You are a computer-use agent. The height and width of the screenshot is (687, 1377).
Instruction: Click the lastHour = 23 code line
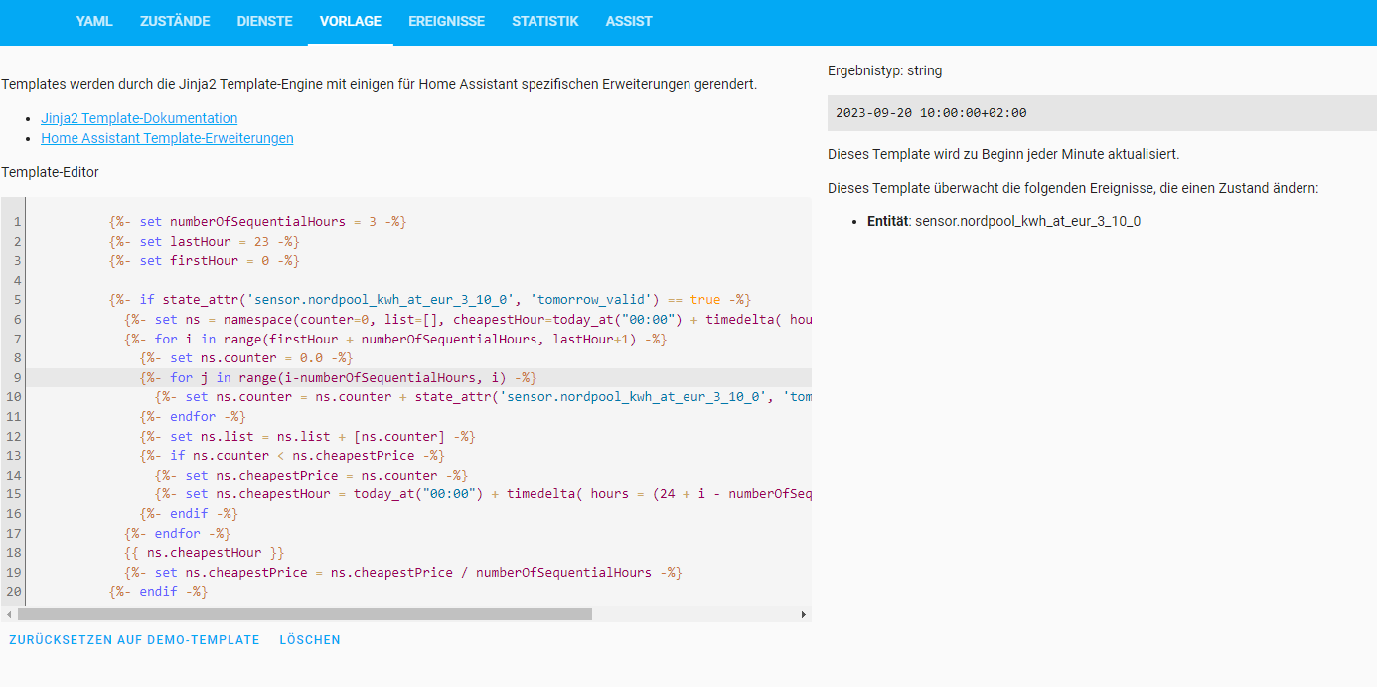tap(204, 241)
